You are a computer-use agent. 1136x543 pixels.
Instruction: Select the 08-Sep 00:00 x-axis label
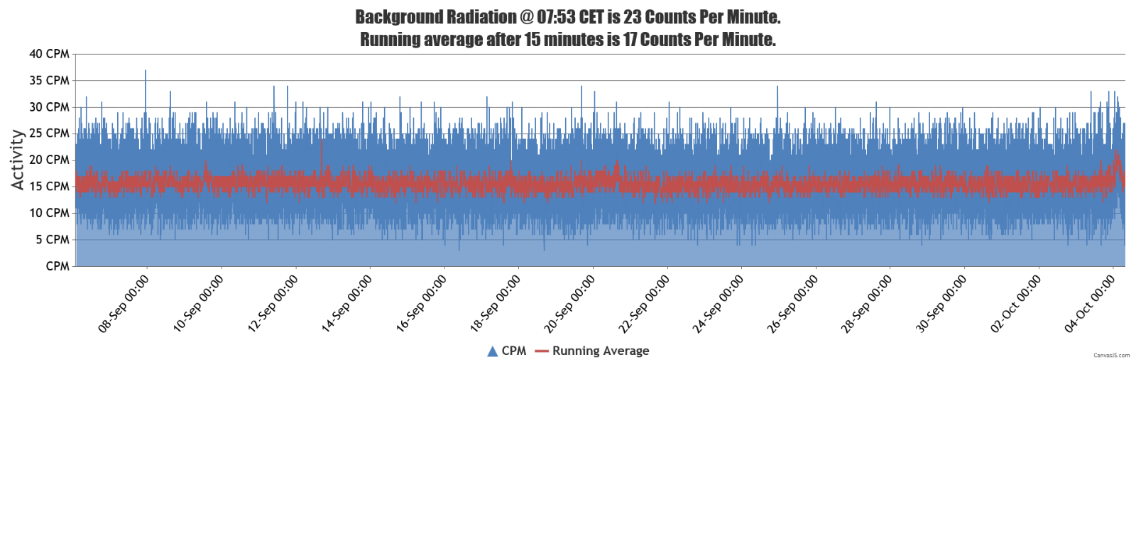click(124, 304)
